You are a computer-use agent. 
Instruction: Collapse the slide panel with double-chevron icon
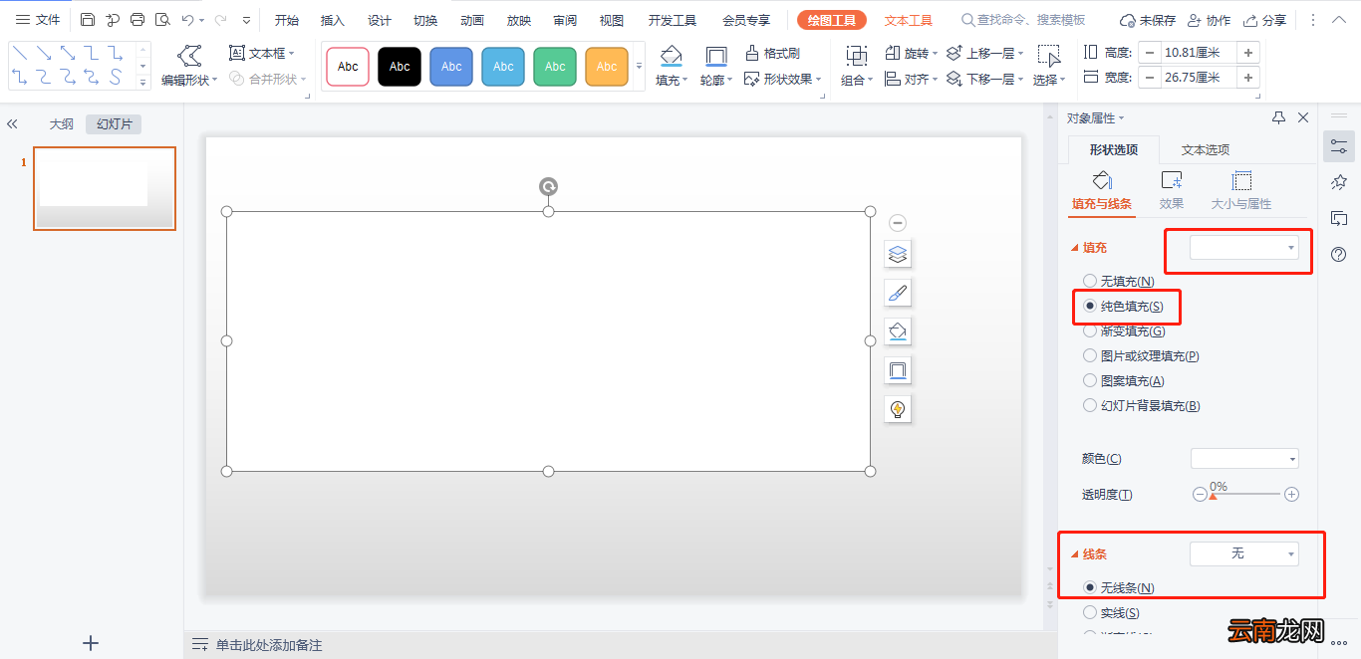[12, 124]
